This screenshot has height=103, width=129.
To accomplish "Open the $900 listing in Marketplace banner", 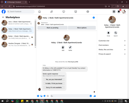I will click(52, 24).
